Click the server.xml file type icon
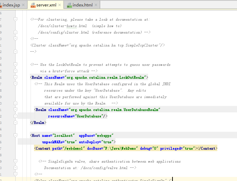237x181 pixels. coord(33,5)
